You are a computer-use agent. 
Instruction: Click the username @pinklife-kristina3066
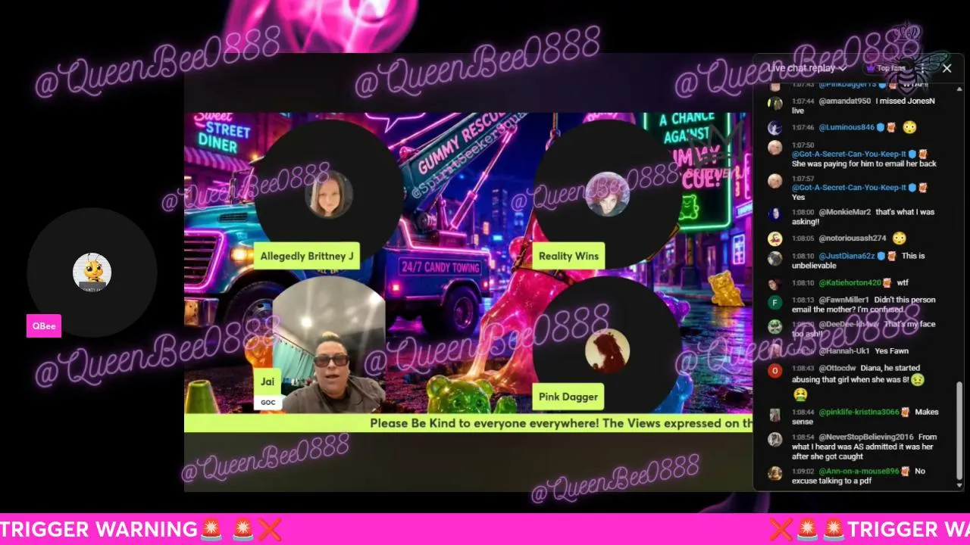859,412
